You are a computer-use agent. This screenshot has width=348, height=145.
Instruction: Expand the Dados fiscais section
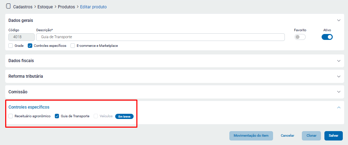pos(339,61)
